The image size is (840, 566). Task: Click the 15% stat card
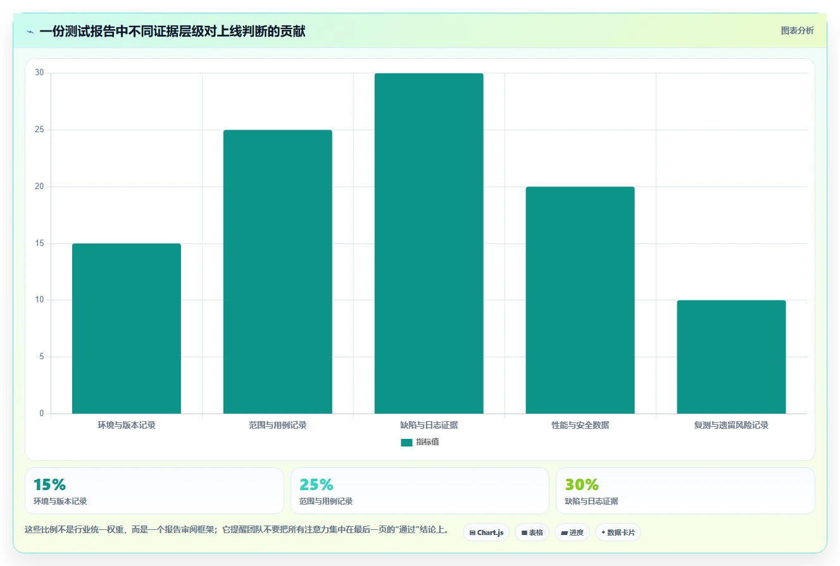pyautogui.click(x=154, y=491)
